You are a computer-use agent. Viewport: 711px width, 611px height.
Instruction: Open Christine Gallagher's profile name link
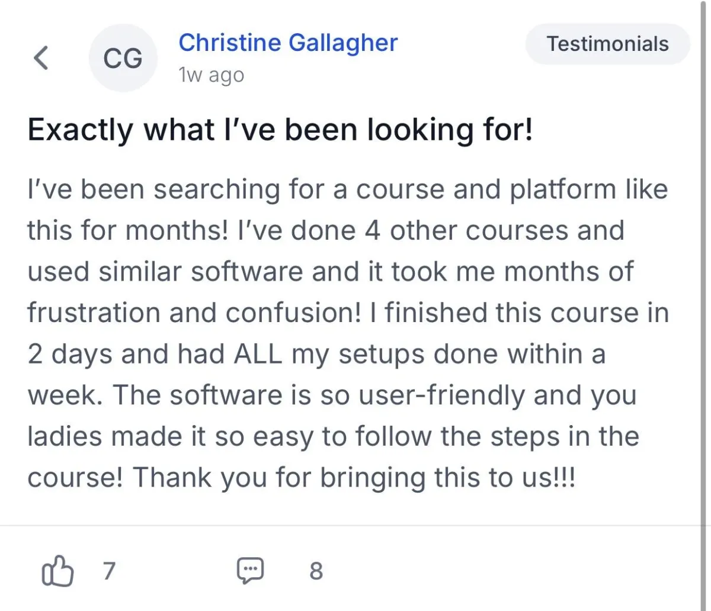288,43
